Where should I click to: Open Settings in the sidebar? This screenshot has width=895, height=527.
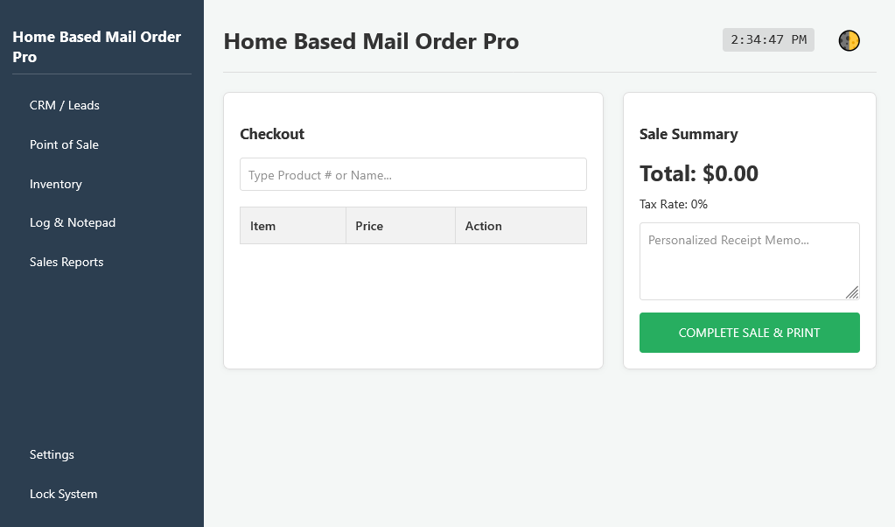52,454
